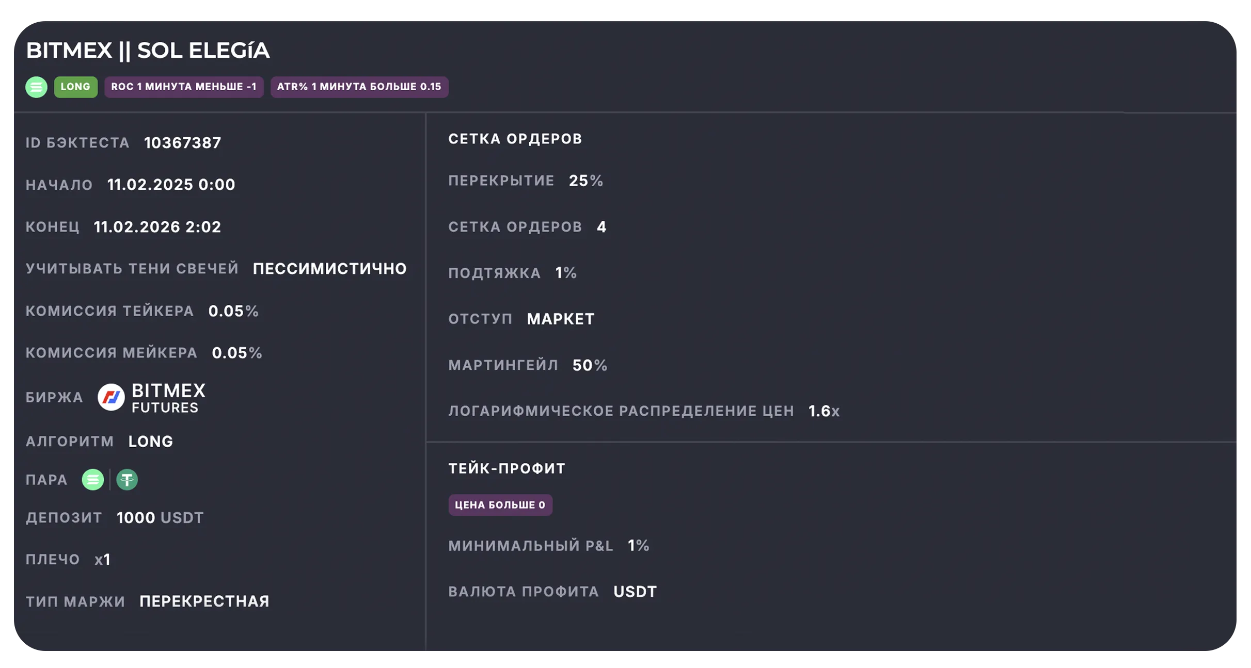
Task: Open the ОТСТУП МАРКЕТ selector
Action: (560, 319)
